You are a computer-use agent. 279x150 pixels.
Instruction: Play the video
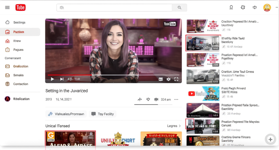tap(52, 79)
